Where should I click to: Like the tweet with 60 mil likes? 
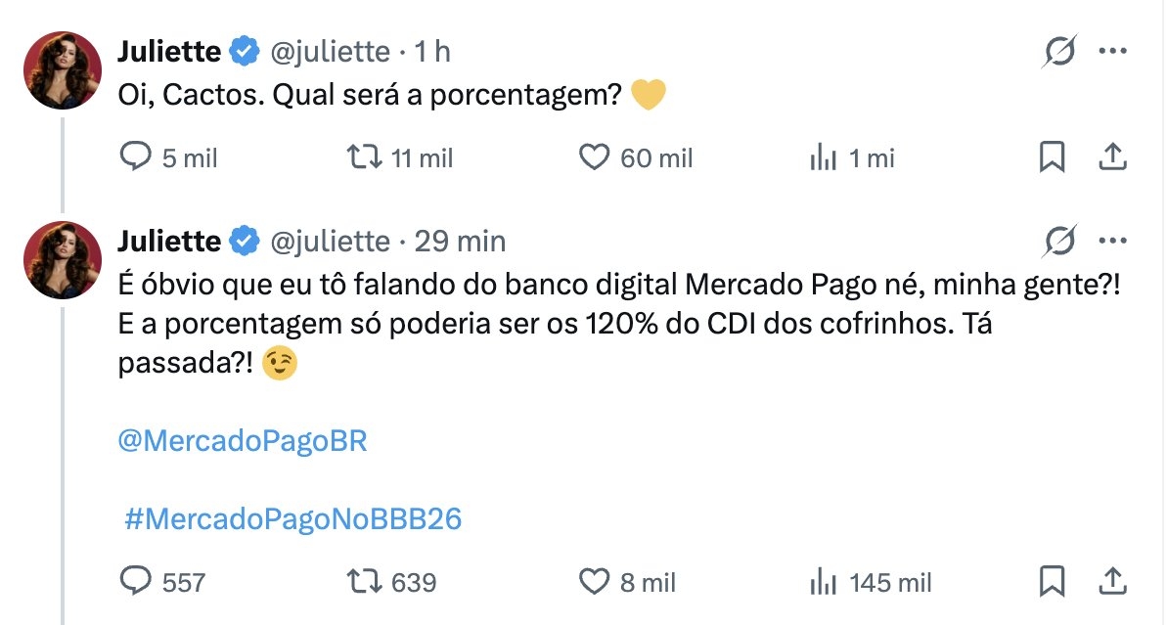coord(595,157)
